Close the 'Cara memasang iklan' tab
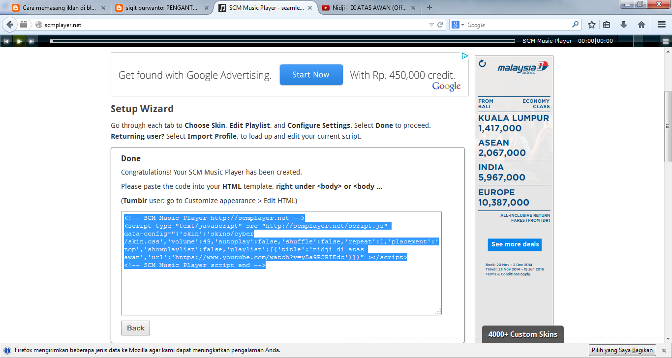The height and width of the screenshot is (358, 672). pyautogui.click(x=103, y=8)
